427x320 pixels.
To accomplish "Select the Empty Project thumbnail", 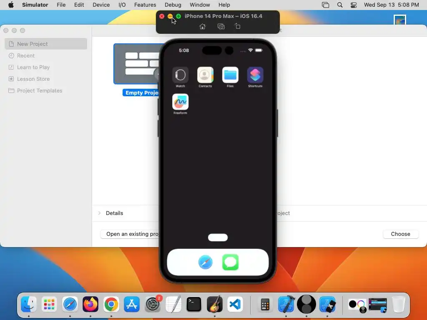I will pyautogui.click(x=136, y=64).
